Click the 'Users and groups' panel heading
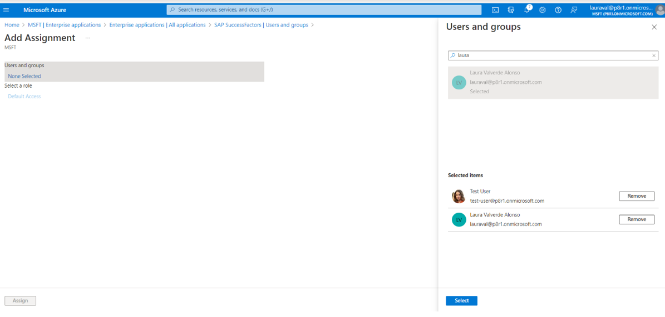Viewport: 665px width, 317px height. pos(484,27)
